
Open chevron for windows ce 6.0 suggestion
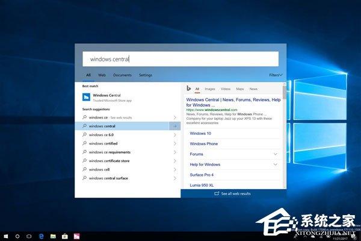tap(174, 135)
